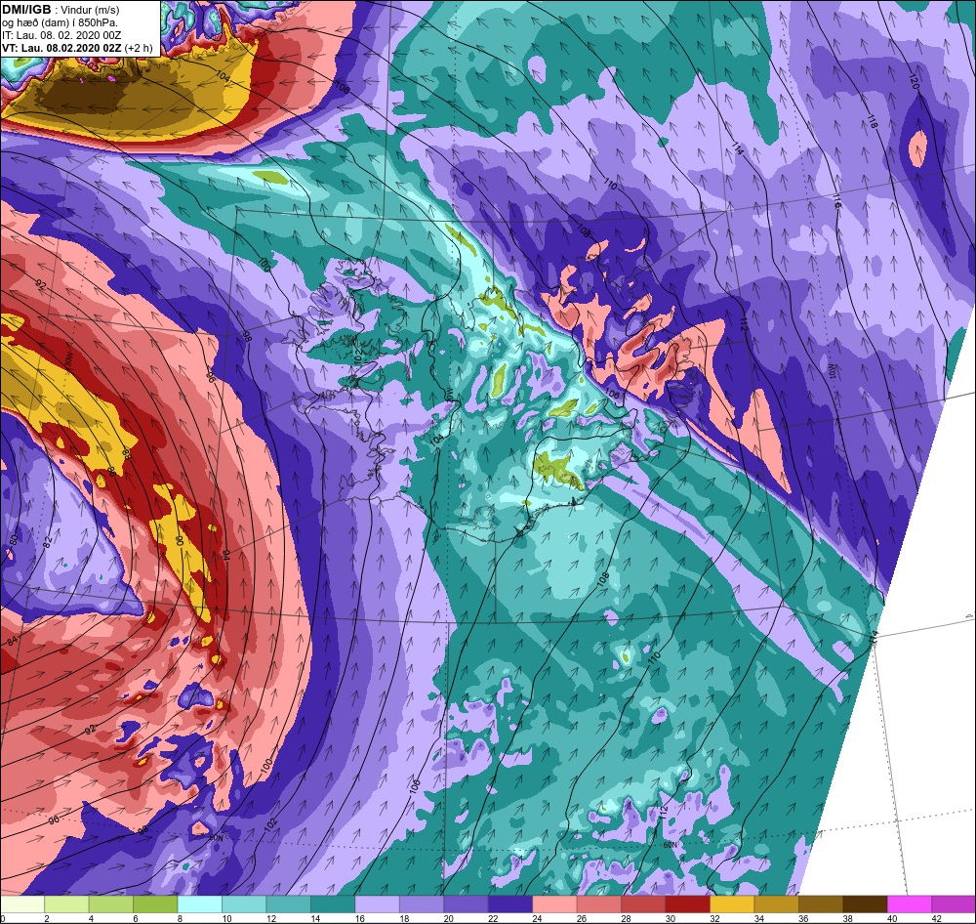Select the "VT: Lau. 08.02.2020 02Z" valid time
The image size is (976, 924).
coord(61,48)
